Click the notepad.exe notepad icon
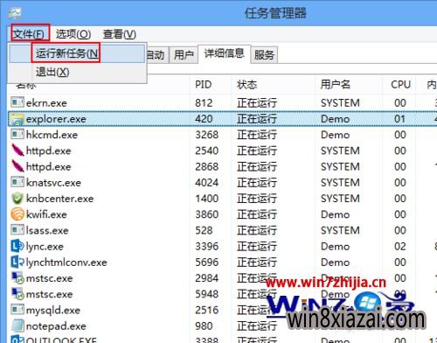 point(17,325)
